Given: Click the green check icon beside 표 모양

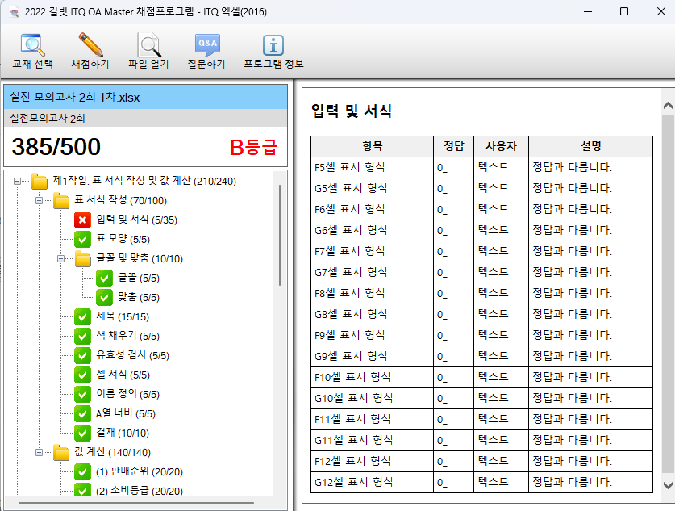Looking at the screenshot, I should 82,240.
